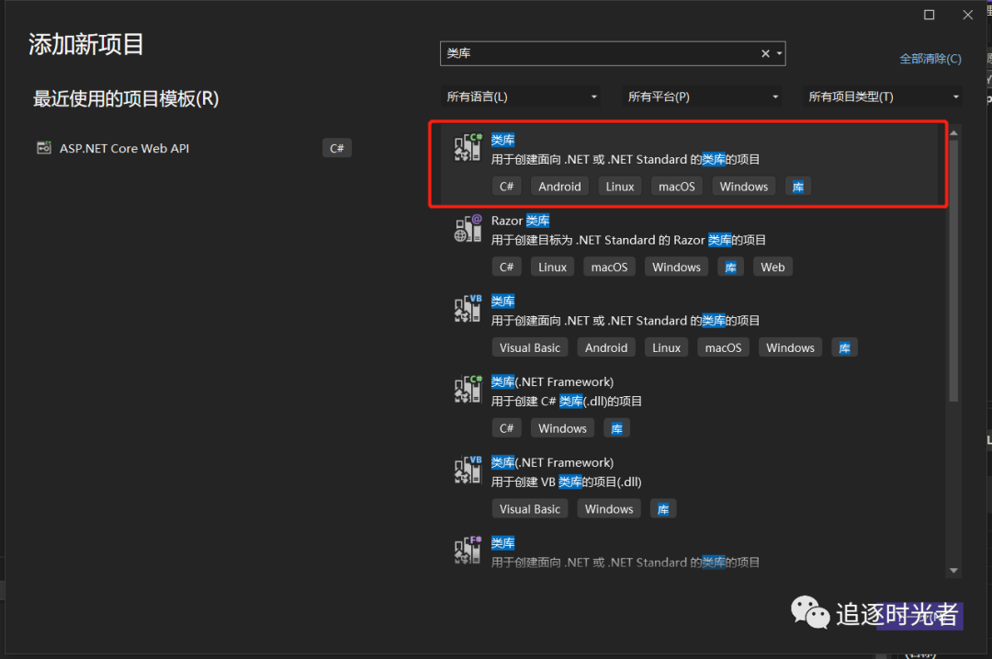Open the 所有项目类型(T) project type dropdown
992x659 pixels.
[x=883, y=97]
